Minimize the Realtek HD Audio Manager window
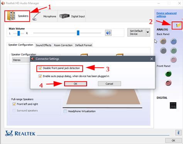The height and width of the screenshot is (144, 183). [x=159, y=3]
